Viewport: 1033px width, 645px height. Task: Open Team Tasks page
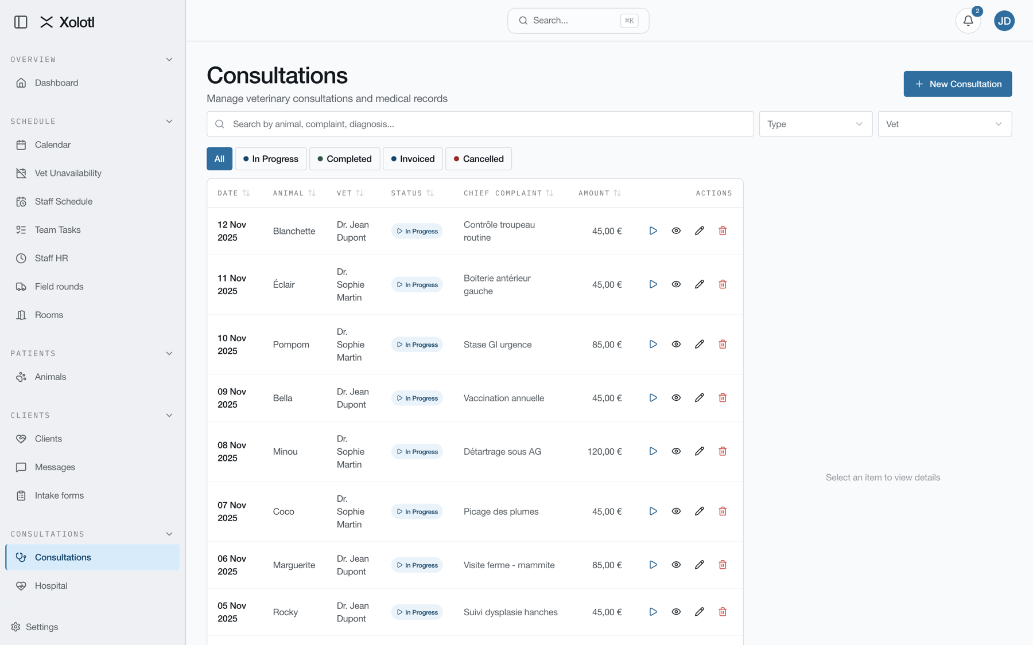[92, 230]
